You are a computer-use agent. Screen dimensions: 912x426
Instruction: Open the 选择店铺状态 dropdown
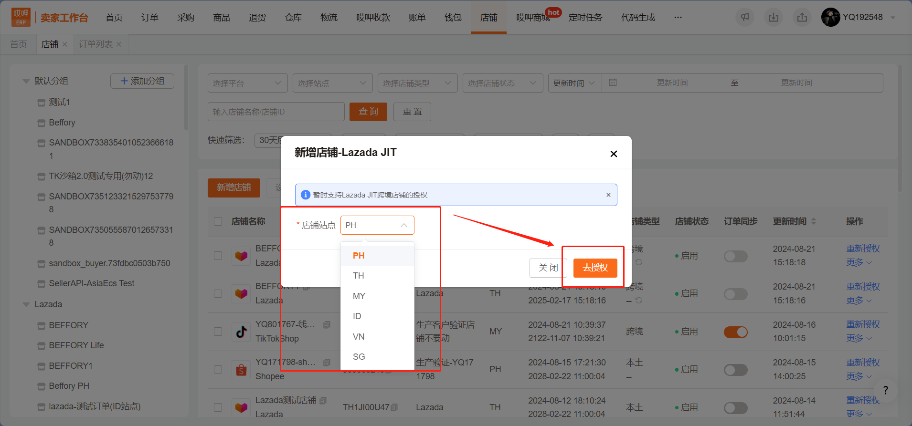tap(503, 83)
